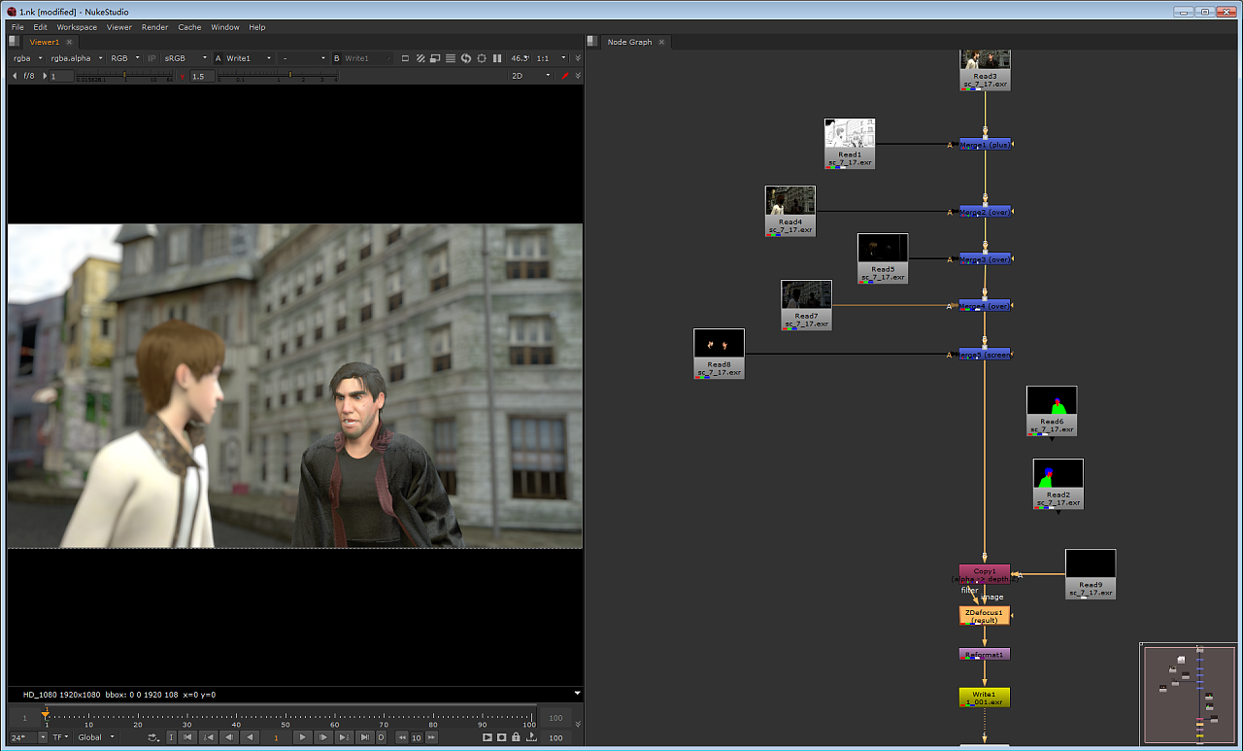Toggle the IP input process button
The height and width of the screenshot is (751, 1243).
tap(151, 58)
